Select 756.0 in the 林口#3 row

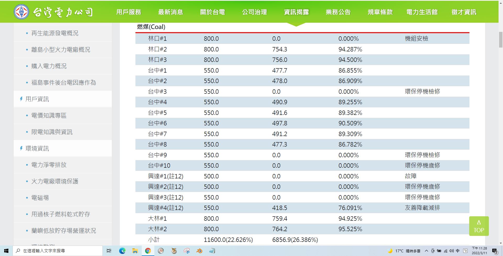click(280, 60)
